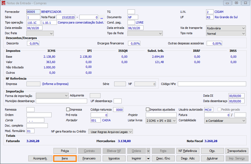Expand the Contabilidade dropdown
This screenshot has height=164, width=251.
tap(225, 121)
